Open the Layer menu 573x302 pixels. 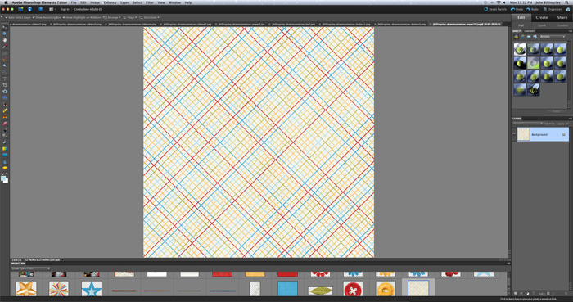[x=124, y=2]
